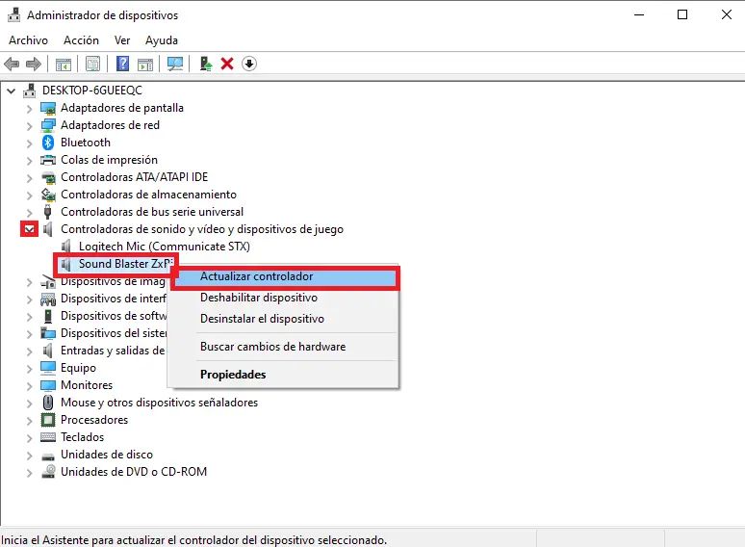
Task: Expand Controladoras de almacenamiento
Action: click(x=30, y=195)
